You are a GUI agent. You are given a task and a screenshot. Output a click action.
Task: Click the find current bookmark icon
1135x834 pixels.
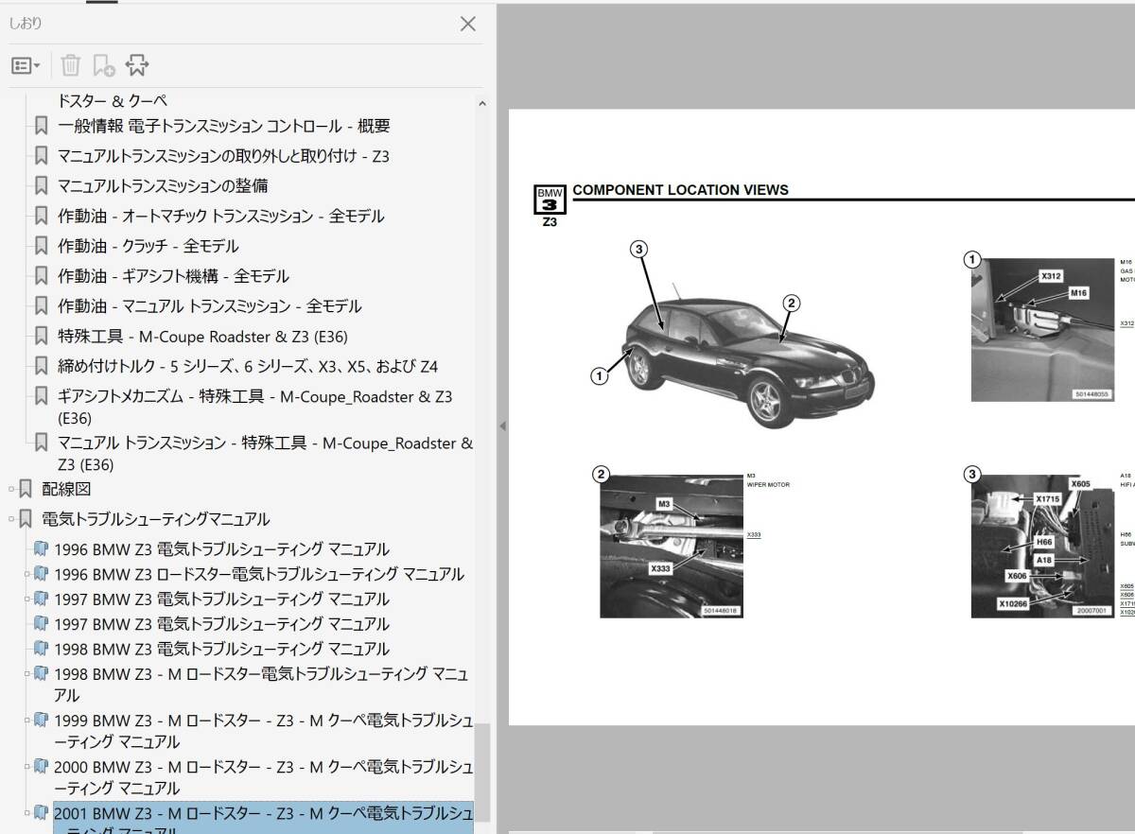tap(137, 65)
